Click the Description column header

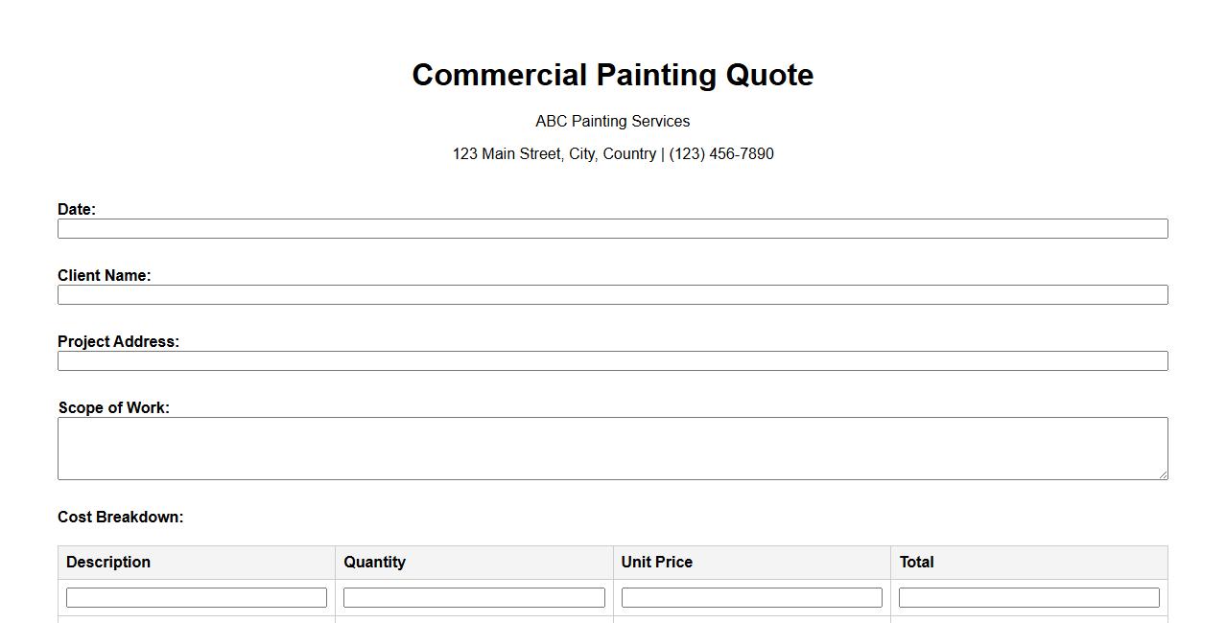[x=108, y=562]
